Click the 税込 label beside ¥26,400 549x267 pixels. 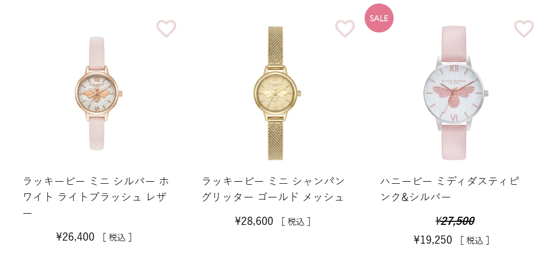[x=117, y=237]
